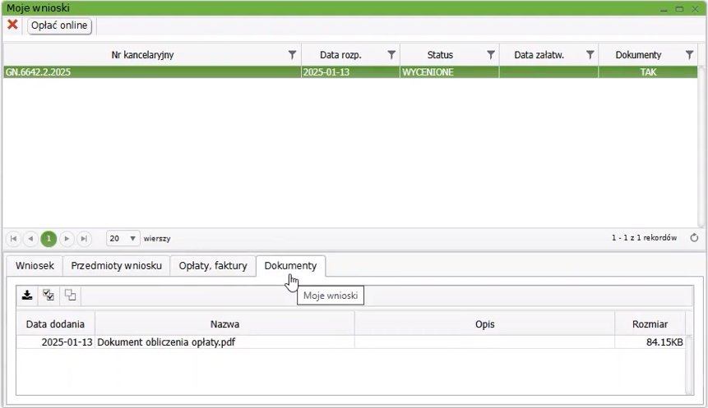This screenshot has height=408, width=708.
Task: Open filter for Data rozp. column
Action: coord(391,55)
